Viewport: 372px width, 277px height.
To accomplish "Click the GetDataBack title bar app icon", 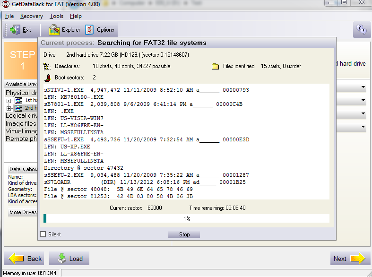I will tap(5, 4).
